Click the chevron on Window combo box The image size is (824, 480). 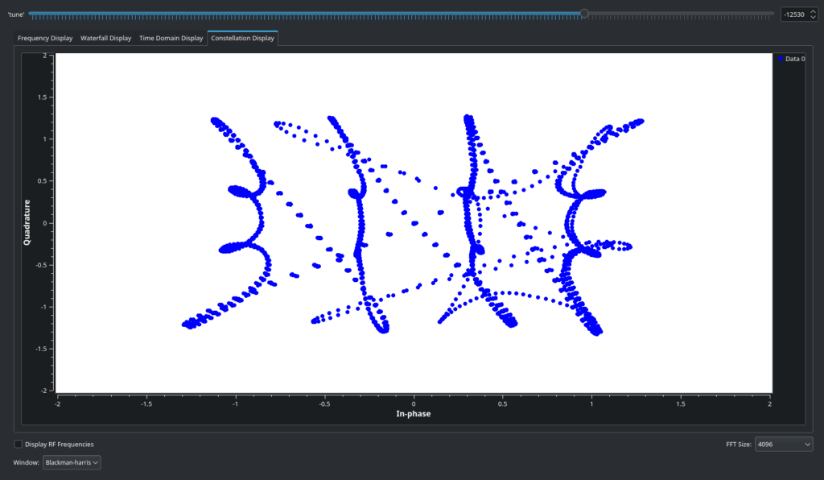(x=96, y=462)
